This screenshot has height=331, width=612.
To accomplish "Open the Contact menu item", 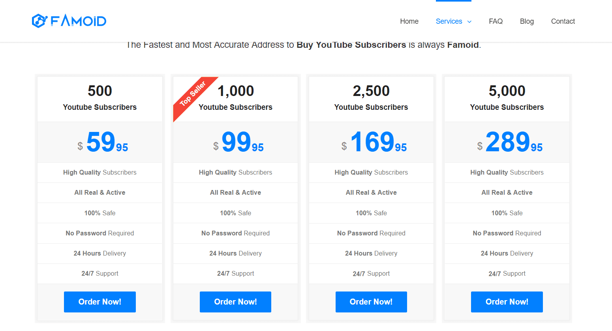I will click(563, 21).
